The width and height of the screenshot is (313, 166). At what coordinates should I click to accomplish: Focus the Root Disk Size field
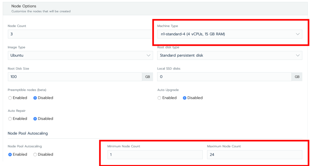[75, 77]
